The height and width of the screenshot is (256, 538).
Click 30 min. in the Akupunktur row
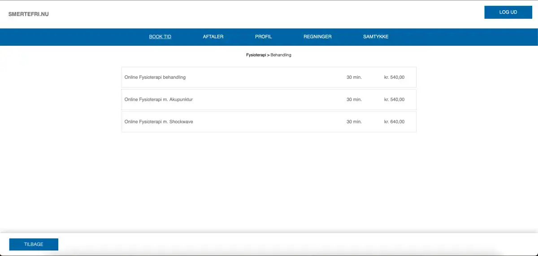pos(354,100)
